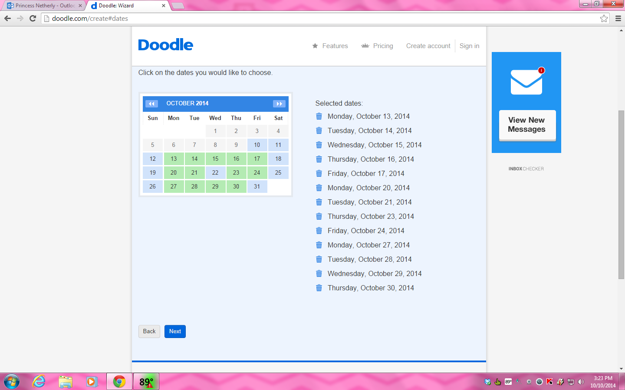Select October 10 in the calendar
The width and height of the screenshot is (625, 390).
257,145
